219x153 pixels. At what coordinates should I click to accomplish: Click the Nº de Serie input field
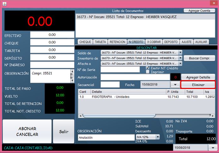pyautogui.click(x=120, y=69)
